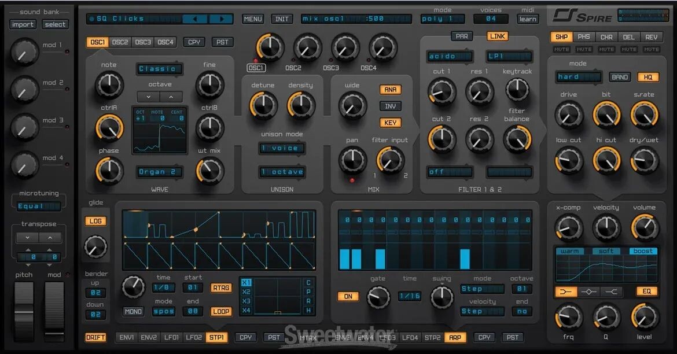Enable the PAR parallel filter switch

point(462,36)
